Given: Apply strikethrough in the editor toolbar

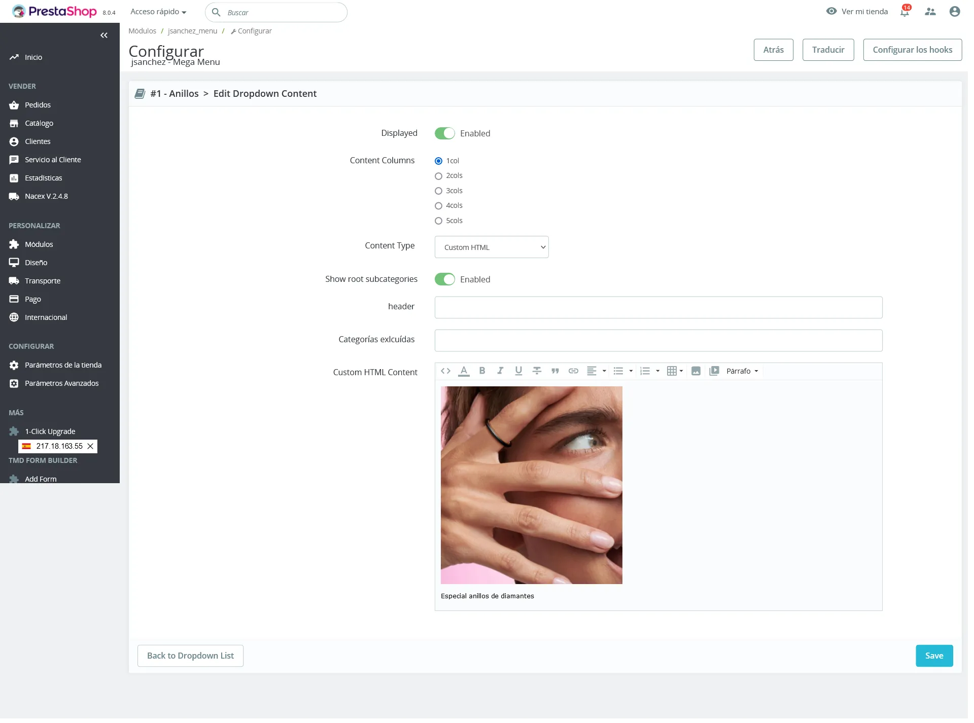Looking at the screenshot, I should click(537, 371).
